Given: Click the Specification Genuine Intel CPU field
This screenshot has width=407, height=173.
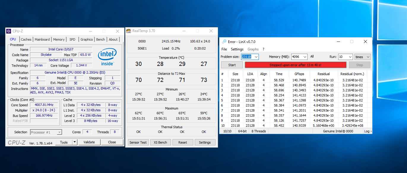Looking at the screenshot, I should coord(75,73).
